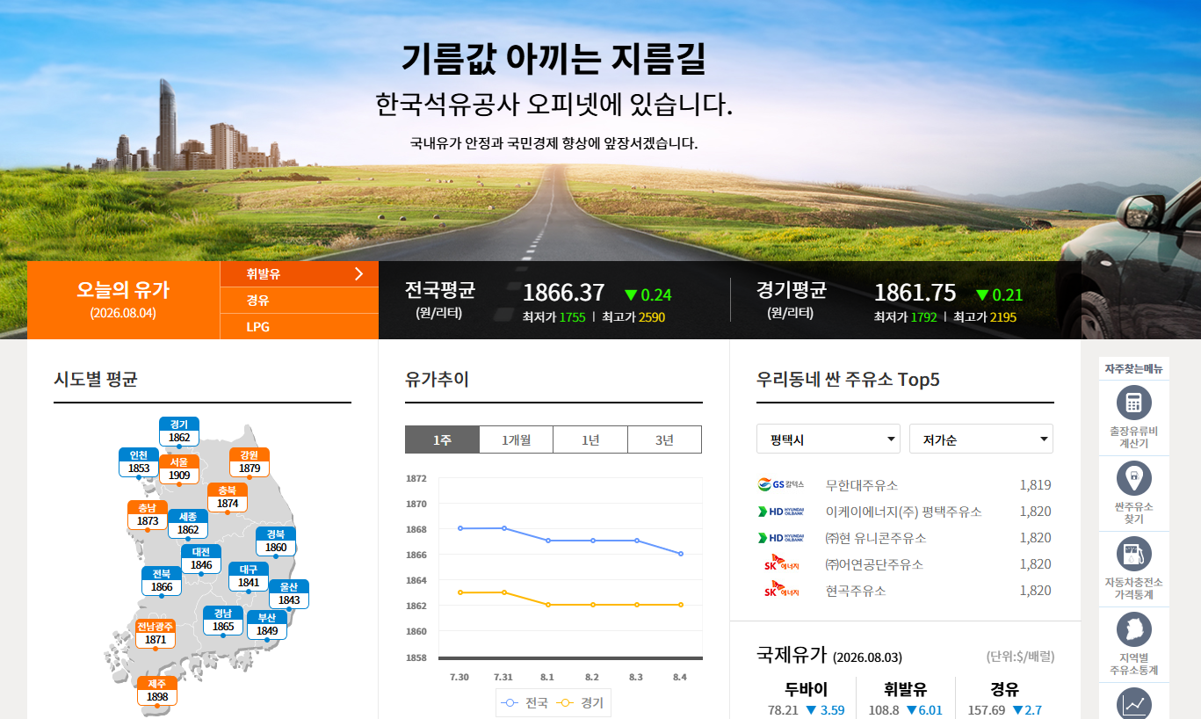This screenshot has height=719, width=1201.
Task: Click the 서울 1909 map marker
Action: [x=179, y=469]
